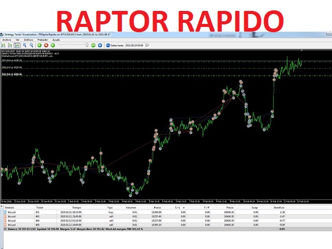The width and height of the screenshot is (332, 249).
Task: Open the Archivo menu
Action: click(7, 40)
